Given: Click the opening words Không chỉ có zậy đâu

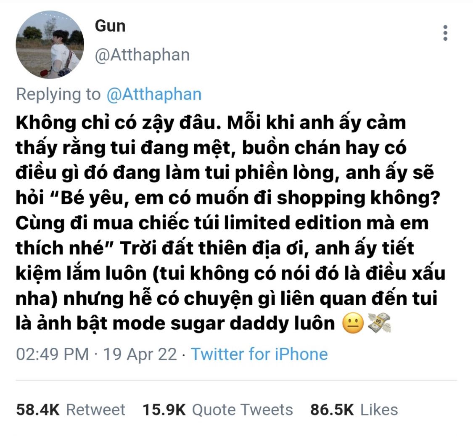Looking at the screenshot, I should [x=118, y=123].
